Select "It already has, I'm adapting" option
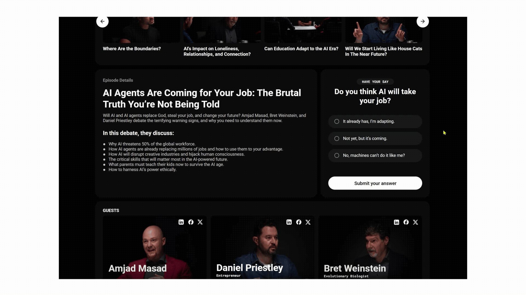This screenshot has height=295, width=526. 375,122
